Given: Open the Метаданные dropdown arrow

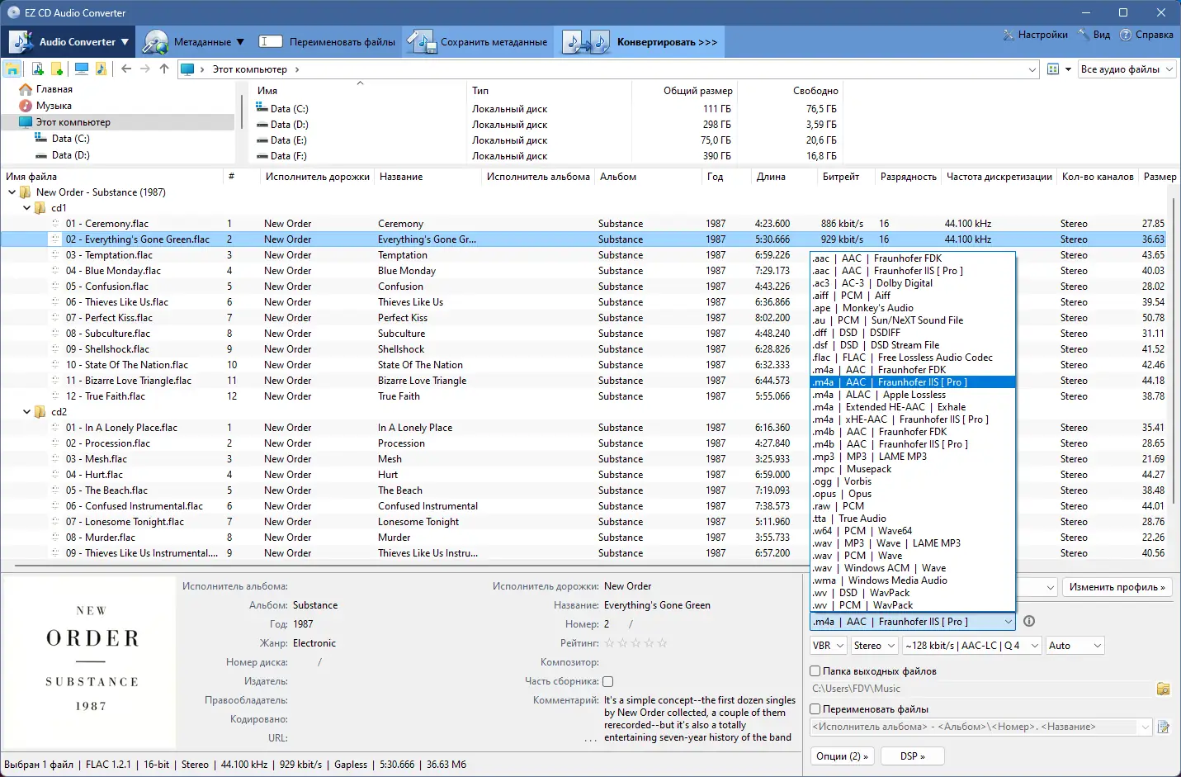Looking at the screenshot, I should click(240, 42).
